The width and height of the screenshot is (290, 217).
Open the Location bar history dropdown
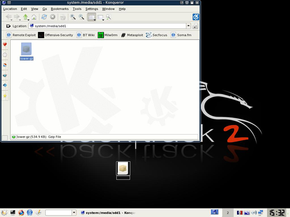pyautogui.click(x=188, y=26)
